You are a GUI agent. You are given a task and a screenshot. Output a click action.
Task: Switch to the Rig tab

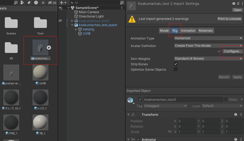175,31
